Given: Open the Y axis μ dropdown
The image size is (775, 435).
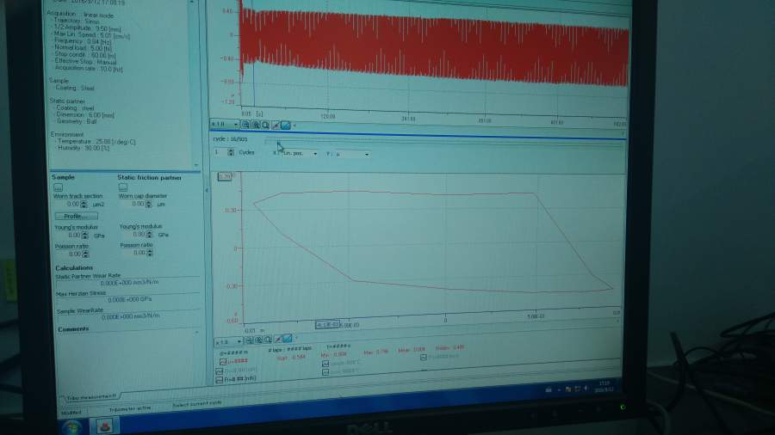Looking at the screenshot, I should click(x=352, y=155).
